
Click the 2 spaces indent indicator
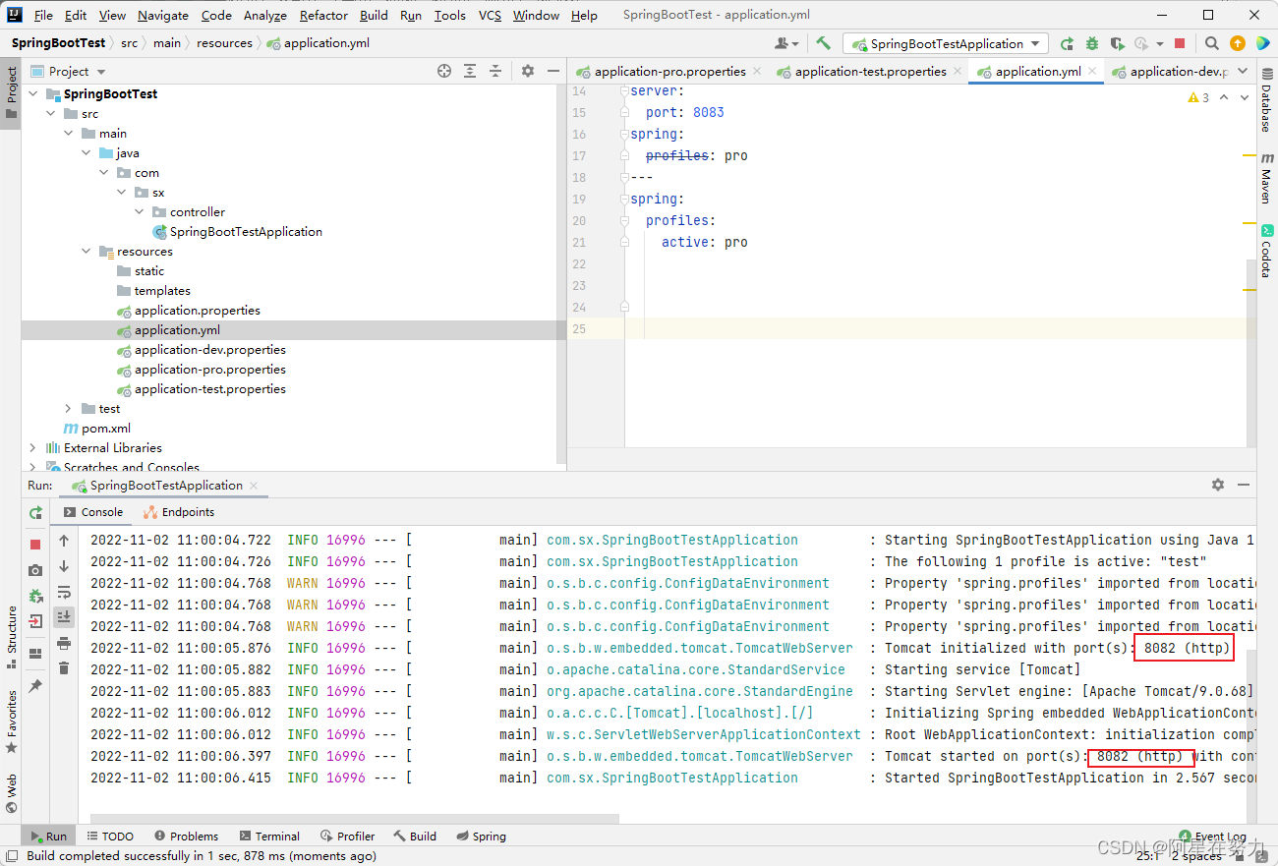(x=1197, y=855)
